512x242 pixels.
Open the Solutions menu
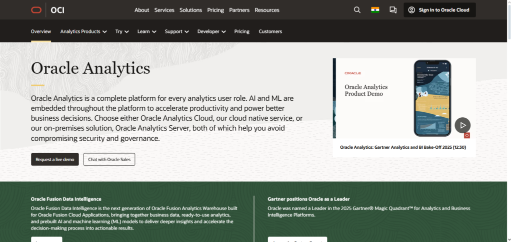(190, 10)
